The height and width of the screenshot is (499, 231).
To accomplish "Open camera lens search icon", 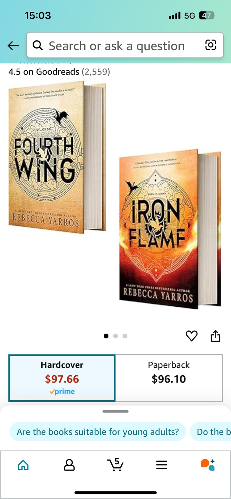I will point(211,45).
